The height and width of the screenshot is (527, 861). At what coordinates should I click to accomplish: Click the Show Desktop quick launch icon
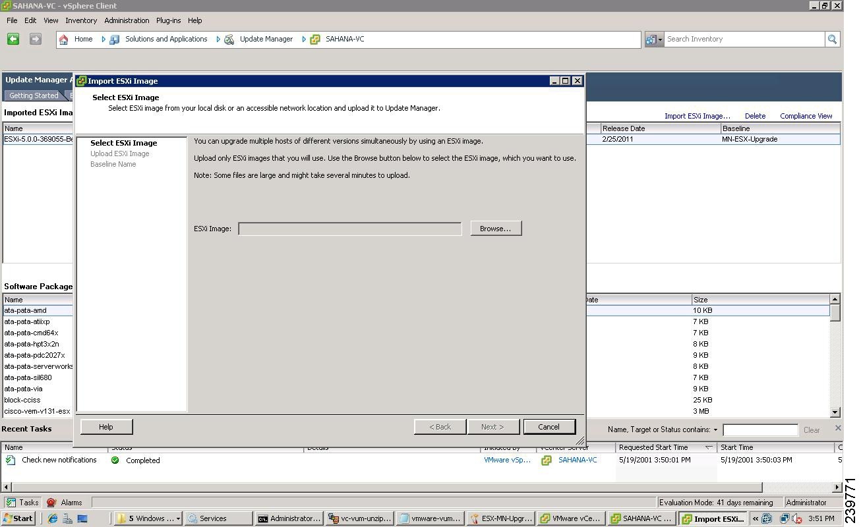point(82,518)
